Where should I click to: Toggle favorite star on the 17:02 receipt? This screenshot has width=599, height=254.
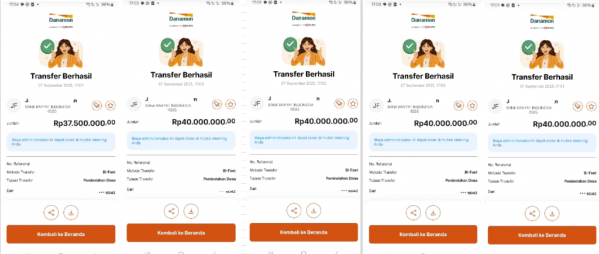[x=353, y=104]
